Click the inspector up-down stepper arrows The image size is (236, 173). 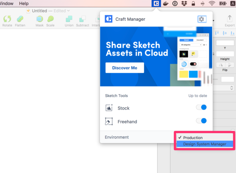[232, 88]
